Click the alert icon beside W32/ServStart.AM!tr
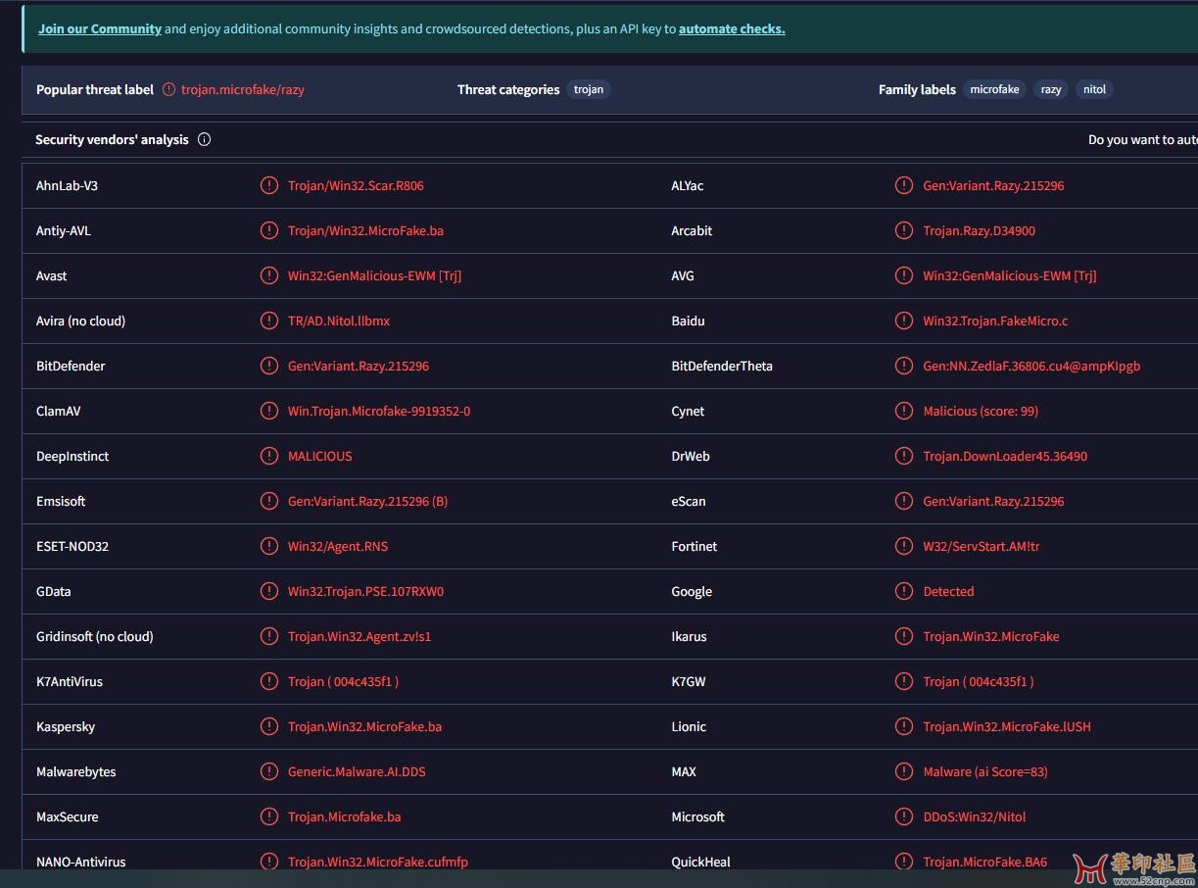The width and height of the screenshot is (1198, 888). point(904,546)
